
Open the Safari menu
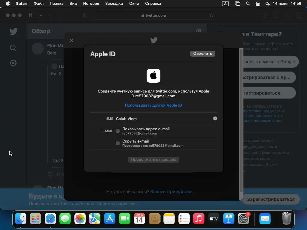tap(22, 4)
